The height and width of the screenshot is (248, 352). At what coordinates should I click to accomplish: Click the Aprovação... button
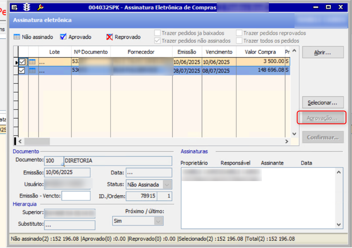[322, 118]
